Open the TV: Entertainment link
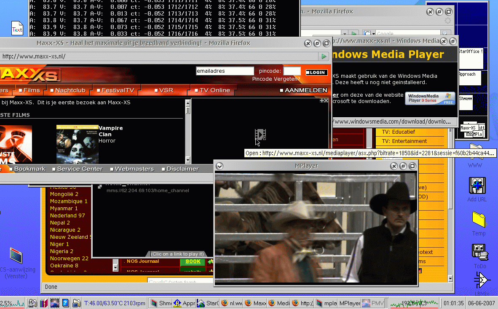The width and height of the screenshot is (498, 309). tap(404, 141)
